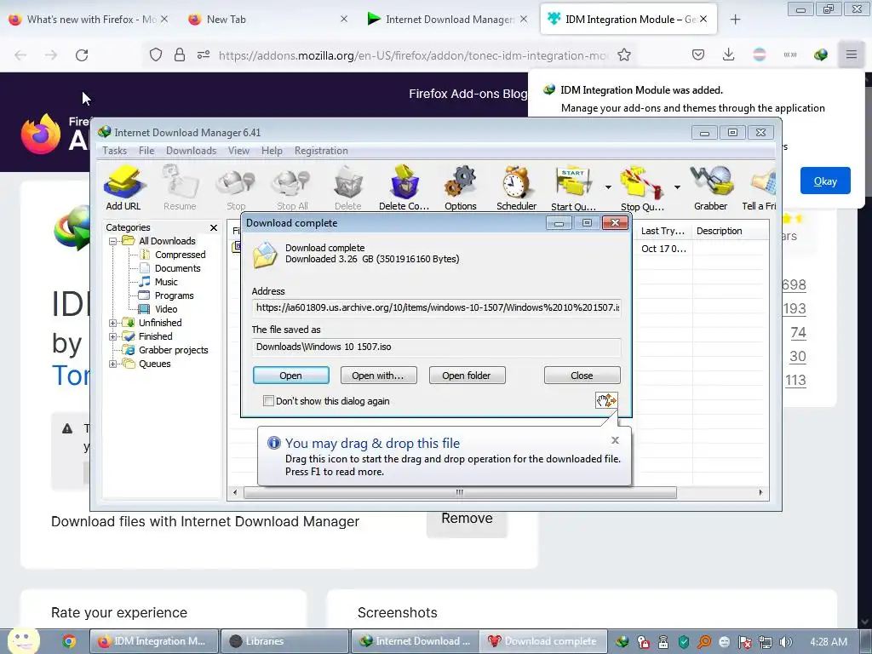Expand the Unfinished category node
This screenshot has height=654, width=872.
pyautogui.click(x=113, y=323)
